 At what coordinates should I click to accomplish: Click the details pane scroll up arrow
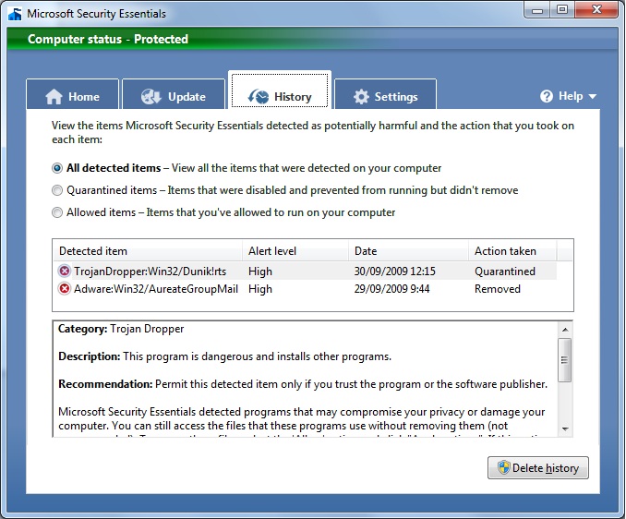565,330
